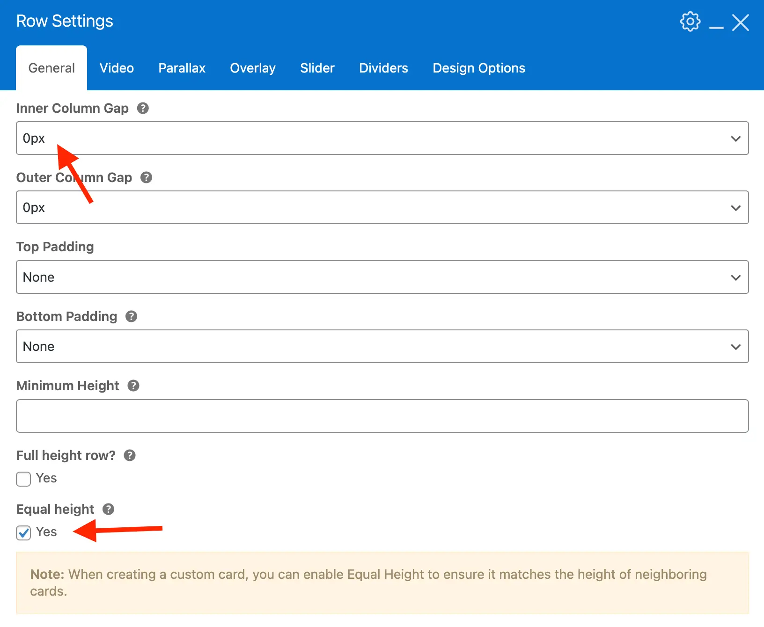Switch to the Design Options tab
The image size is (764, 627).
click(x=478, y=68)
